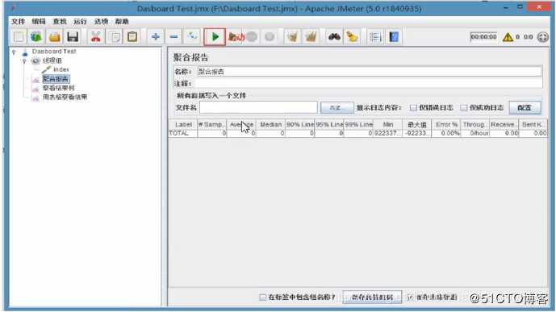This screenshot has width=556, height=312.
Task: Click the Cut scissors icon
Action: (96, 37)
